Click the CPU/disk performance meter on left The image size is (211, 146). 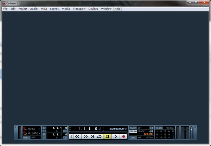(20, 133)
